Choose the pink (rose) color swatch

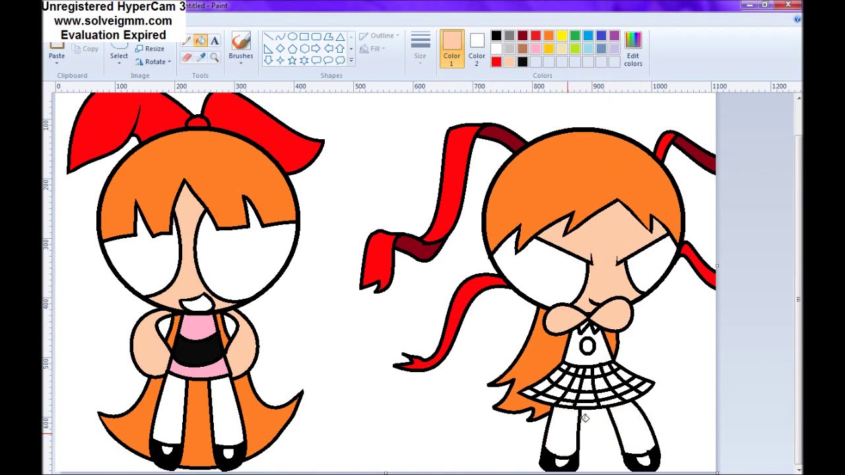coord(535,49)
